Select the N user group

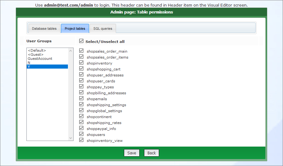click(47, 63)
